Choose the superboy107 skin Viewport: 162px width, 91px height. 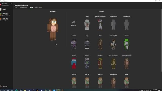(113, 44)
